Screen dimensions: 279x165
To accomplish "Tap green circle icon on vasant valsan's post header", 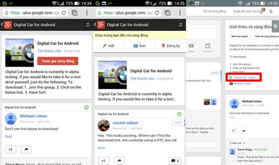I will tap(179, 114).
